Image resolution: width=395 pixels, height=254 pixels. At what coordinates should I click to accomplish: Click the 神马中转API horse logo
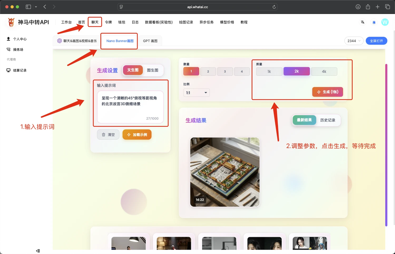(x=11, y=22)
